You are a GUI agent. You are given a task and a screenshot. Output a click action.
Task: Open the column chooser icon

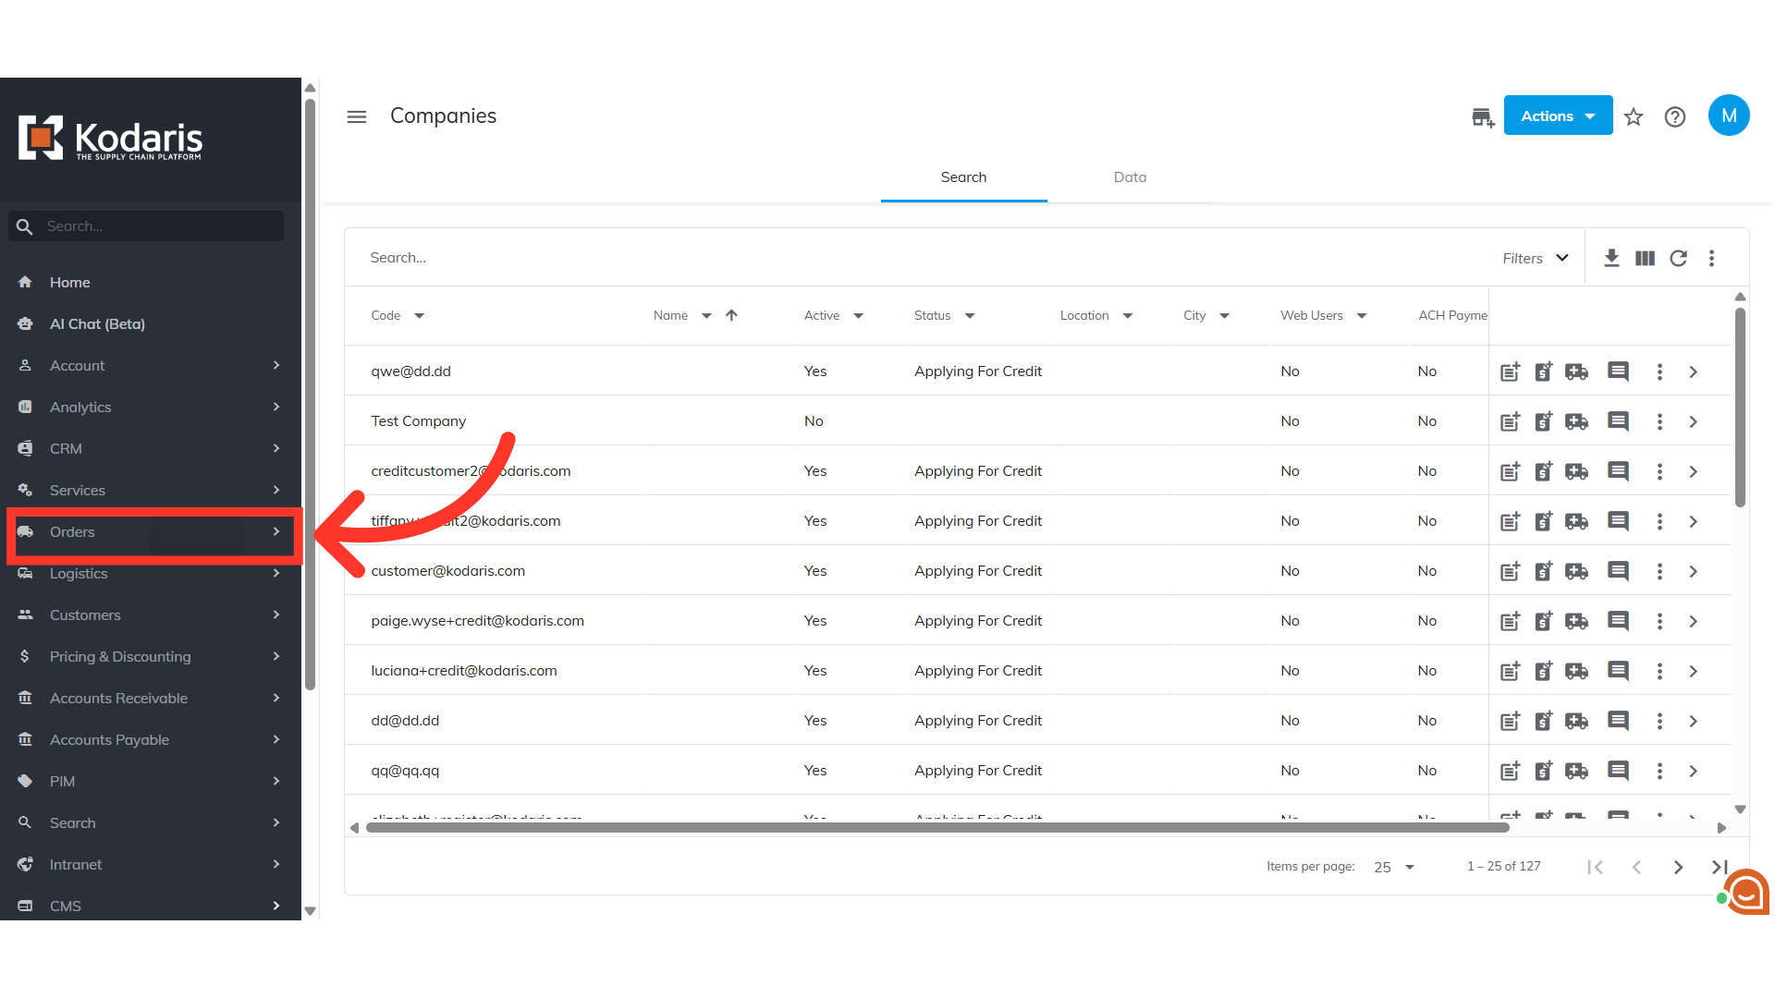[1645, 259]
